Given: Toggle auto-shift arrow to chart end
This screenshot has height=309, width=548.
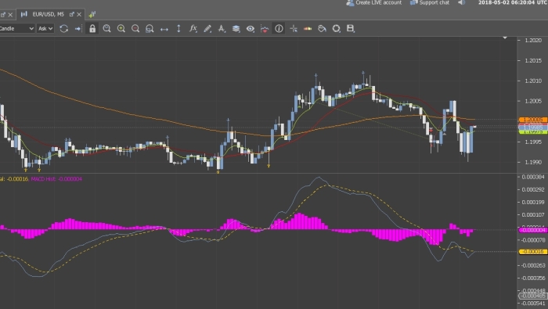Looking at the screenshot, I should pyautogui.click(x=78, y=29).
